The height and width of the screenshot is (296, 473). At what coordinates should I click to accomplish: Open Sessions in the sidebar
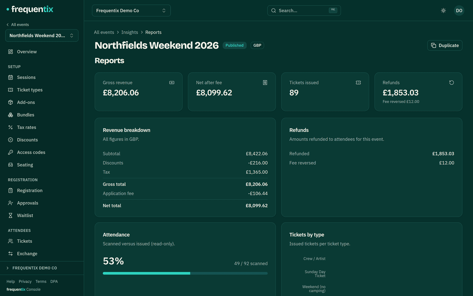tap(42, 77)
